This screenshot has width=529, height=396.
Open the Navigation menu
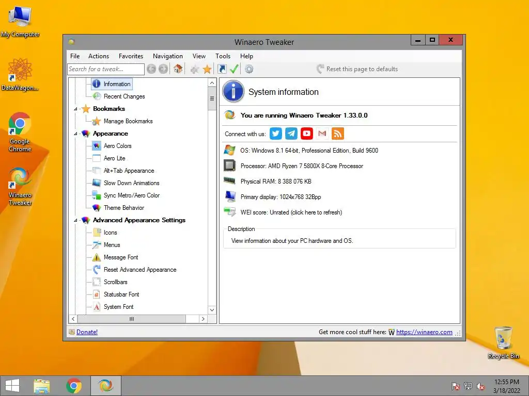(x=168, y=56)
